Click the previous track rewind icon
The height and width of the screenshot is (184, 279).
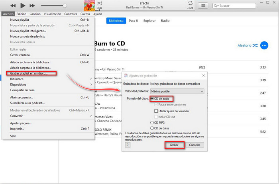pos(13,6)
